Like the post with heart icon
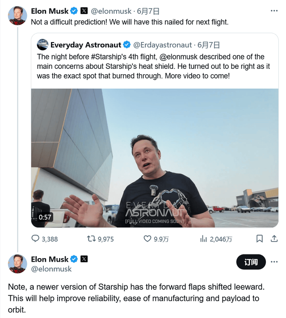This screenshot has width=286, height=318. (x=147, y=239)
